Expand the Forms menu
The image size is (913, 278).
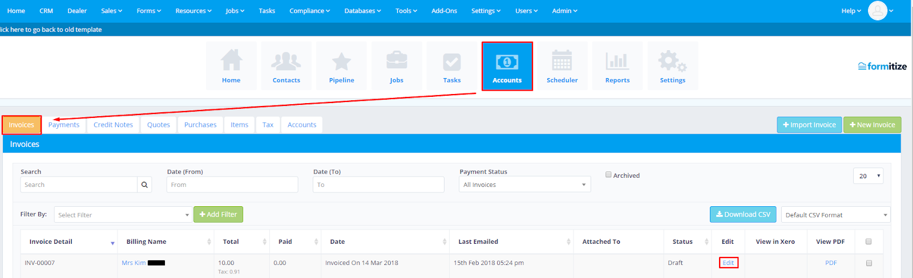149,11
